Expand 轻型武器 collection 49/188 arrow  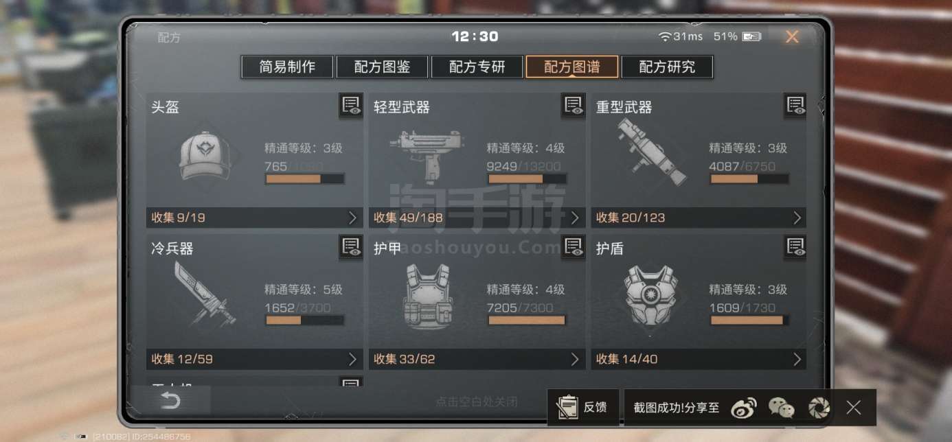click(x=576, y=218)
